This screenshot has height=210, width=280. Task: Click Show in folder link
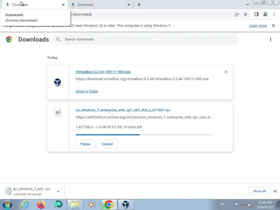pyautogui.click(x=87, y=91)
